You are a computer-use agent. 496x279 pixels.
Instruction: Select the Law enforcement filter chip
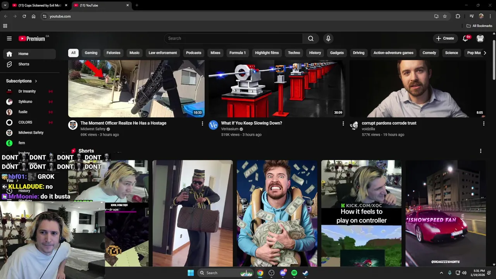[x=163, y=53]
